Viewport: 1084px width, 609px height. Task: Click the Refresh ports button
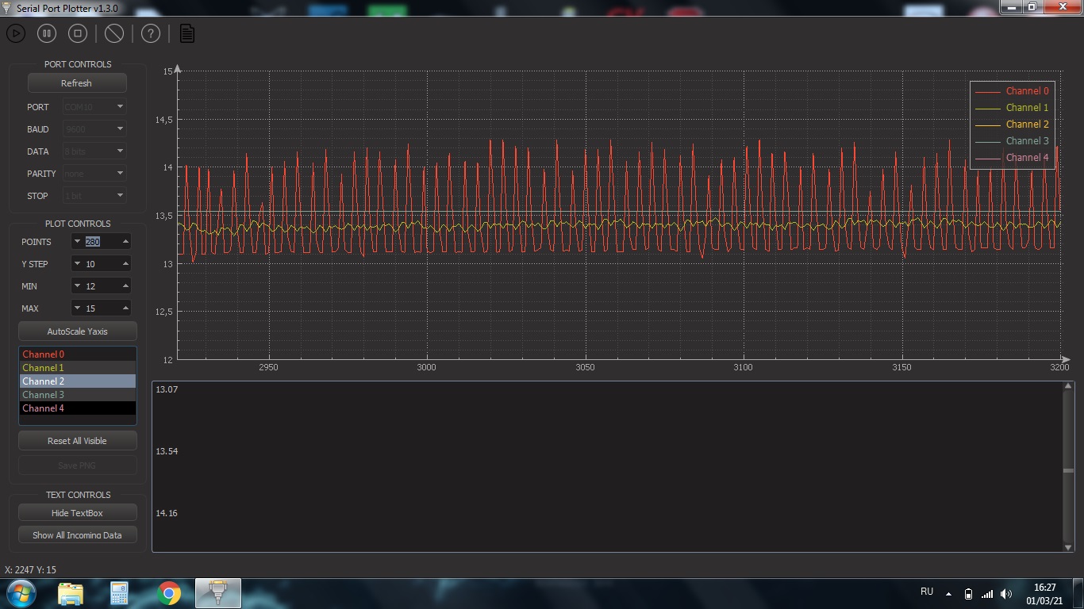[77, 83]
